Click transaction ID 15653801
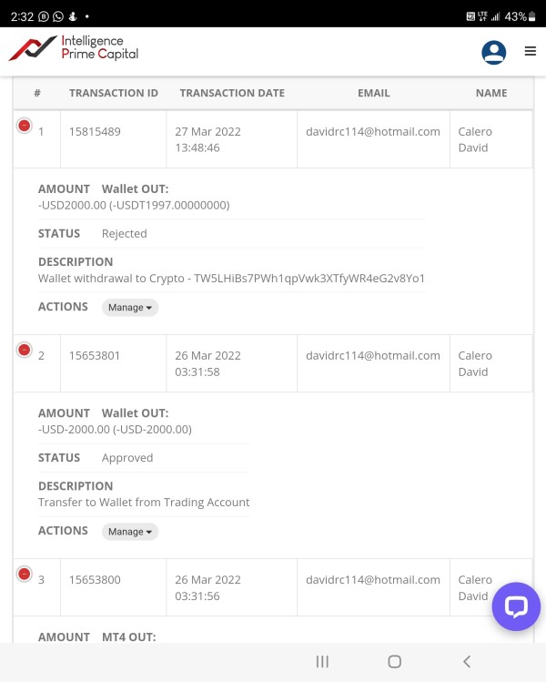This screenshot has width=546, height=682. (95, 356)
